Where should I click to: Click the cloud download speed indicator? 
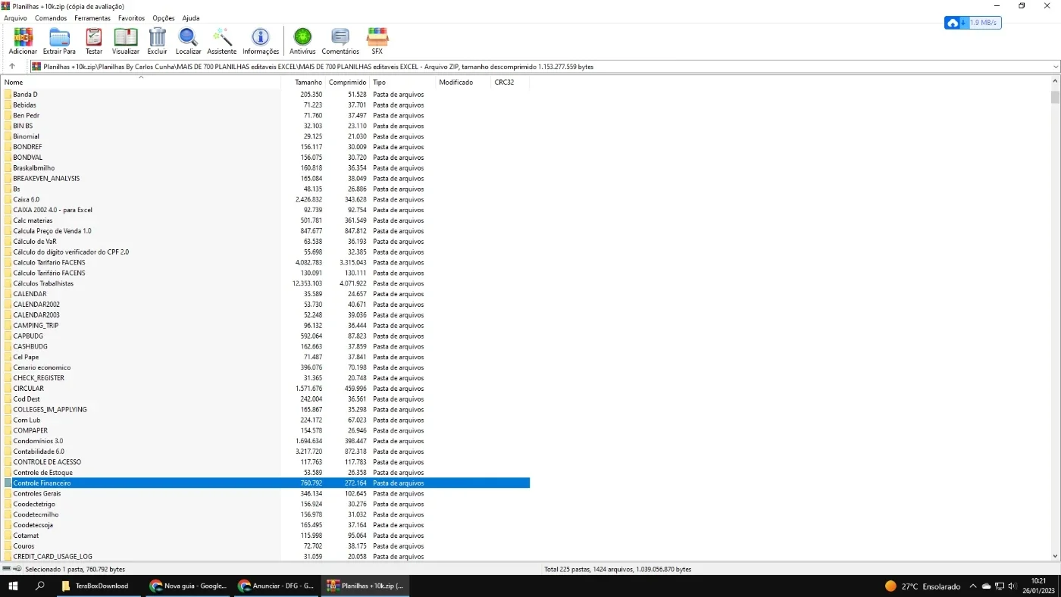click(972, 23)
